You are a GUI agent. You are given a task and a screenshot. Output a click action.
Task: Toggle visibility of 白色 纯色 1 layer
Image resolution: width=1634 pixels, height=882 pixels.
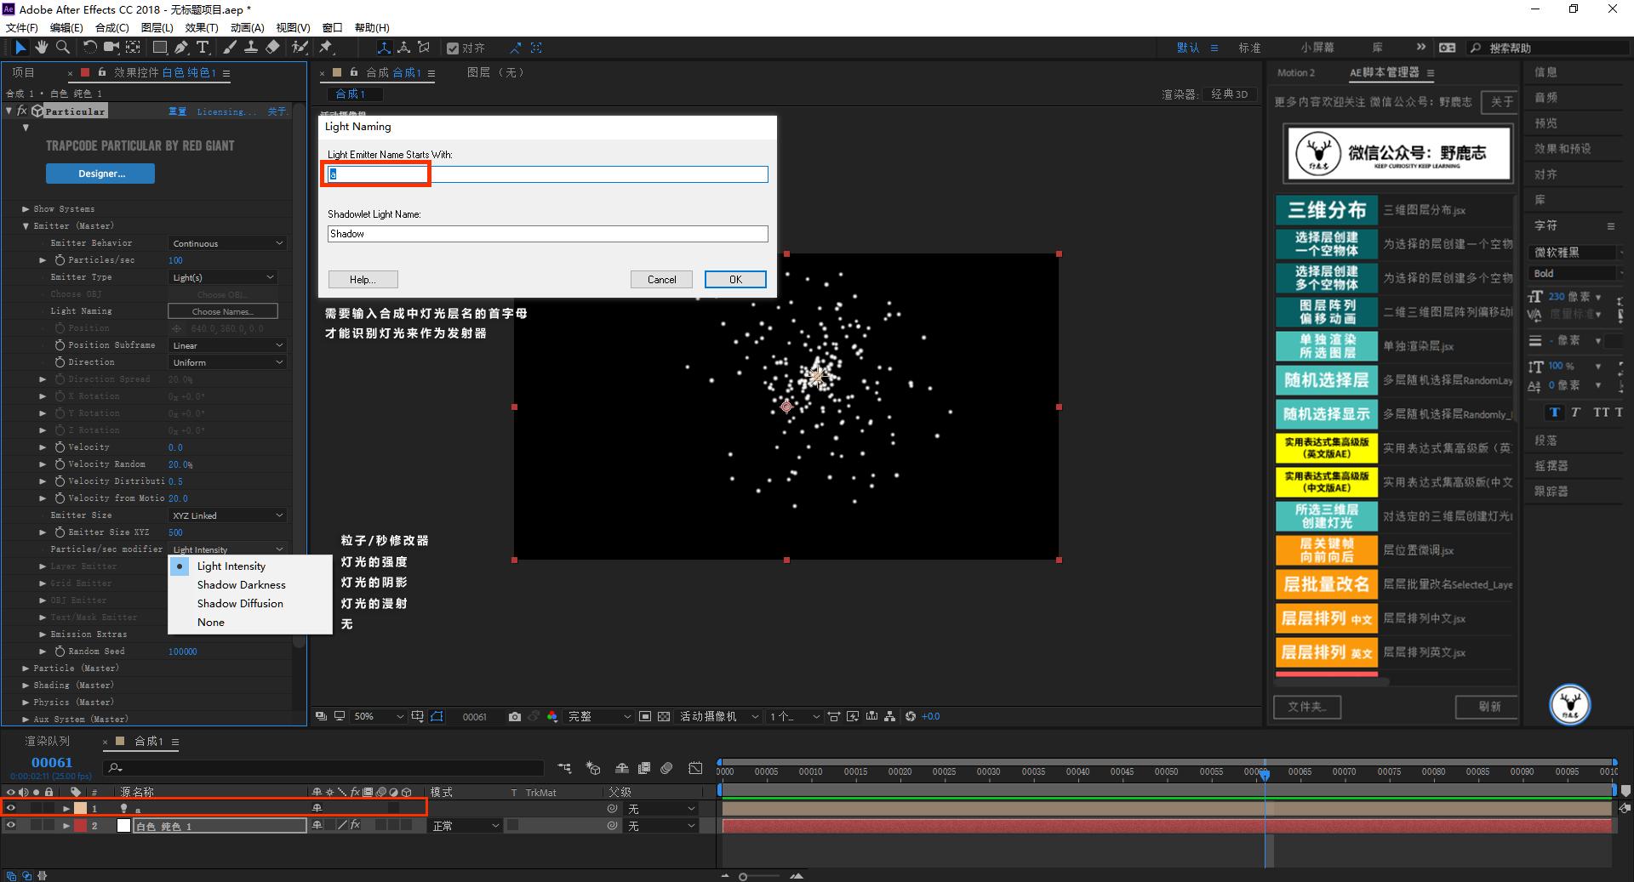tap(11, 825)
